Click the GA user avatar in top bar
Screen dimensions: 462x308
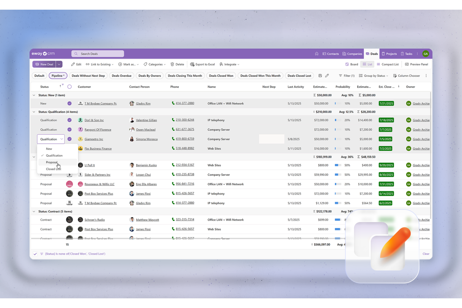(425, 54)
